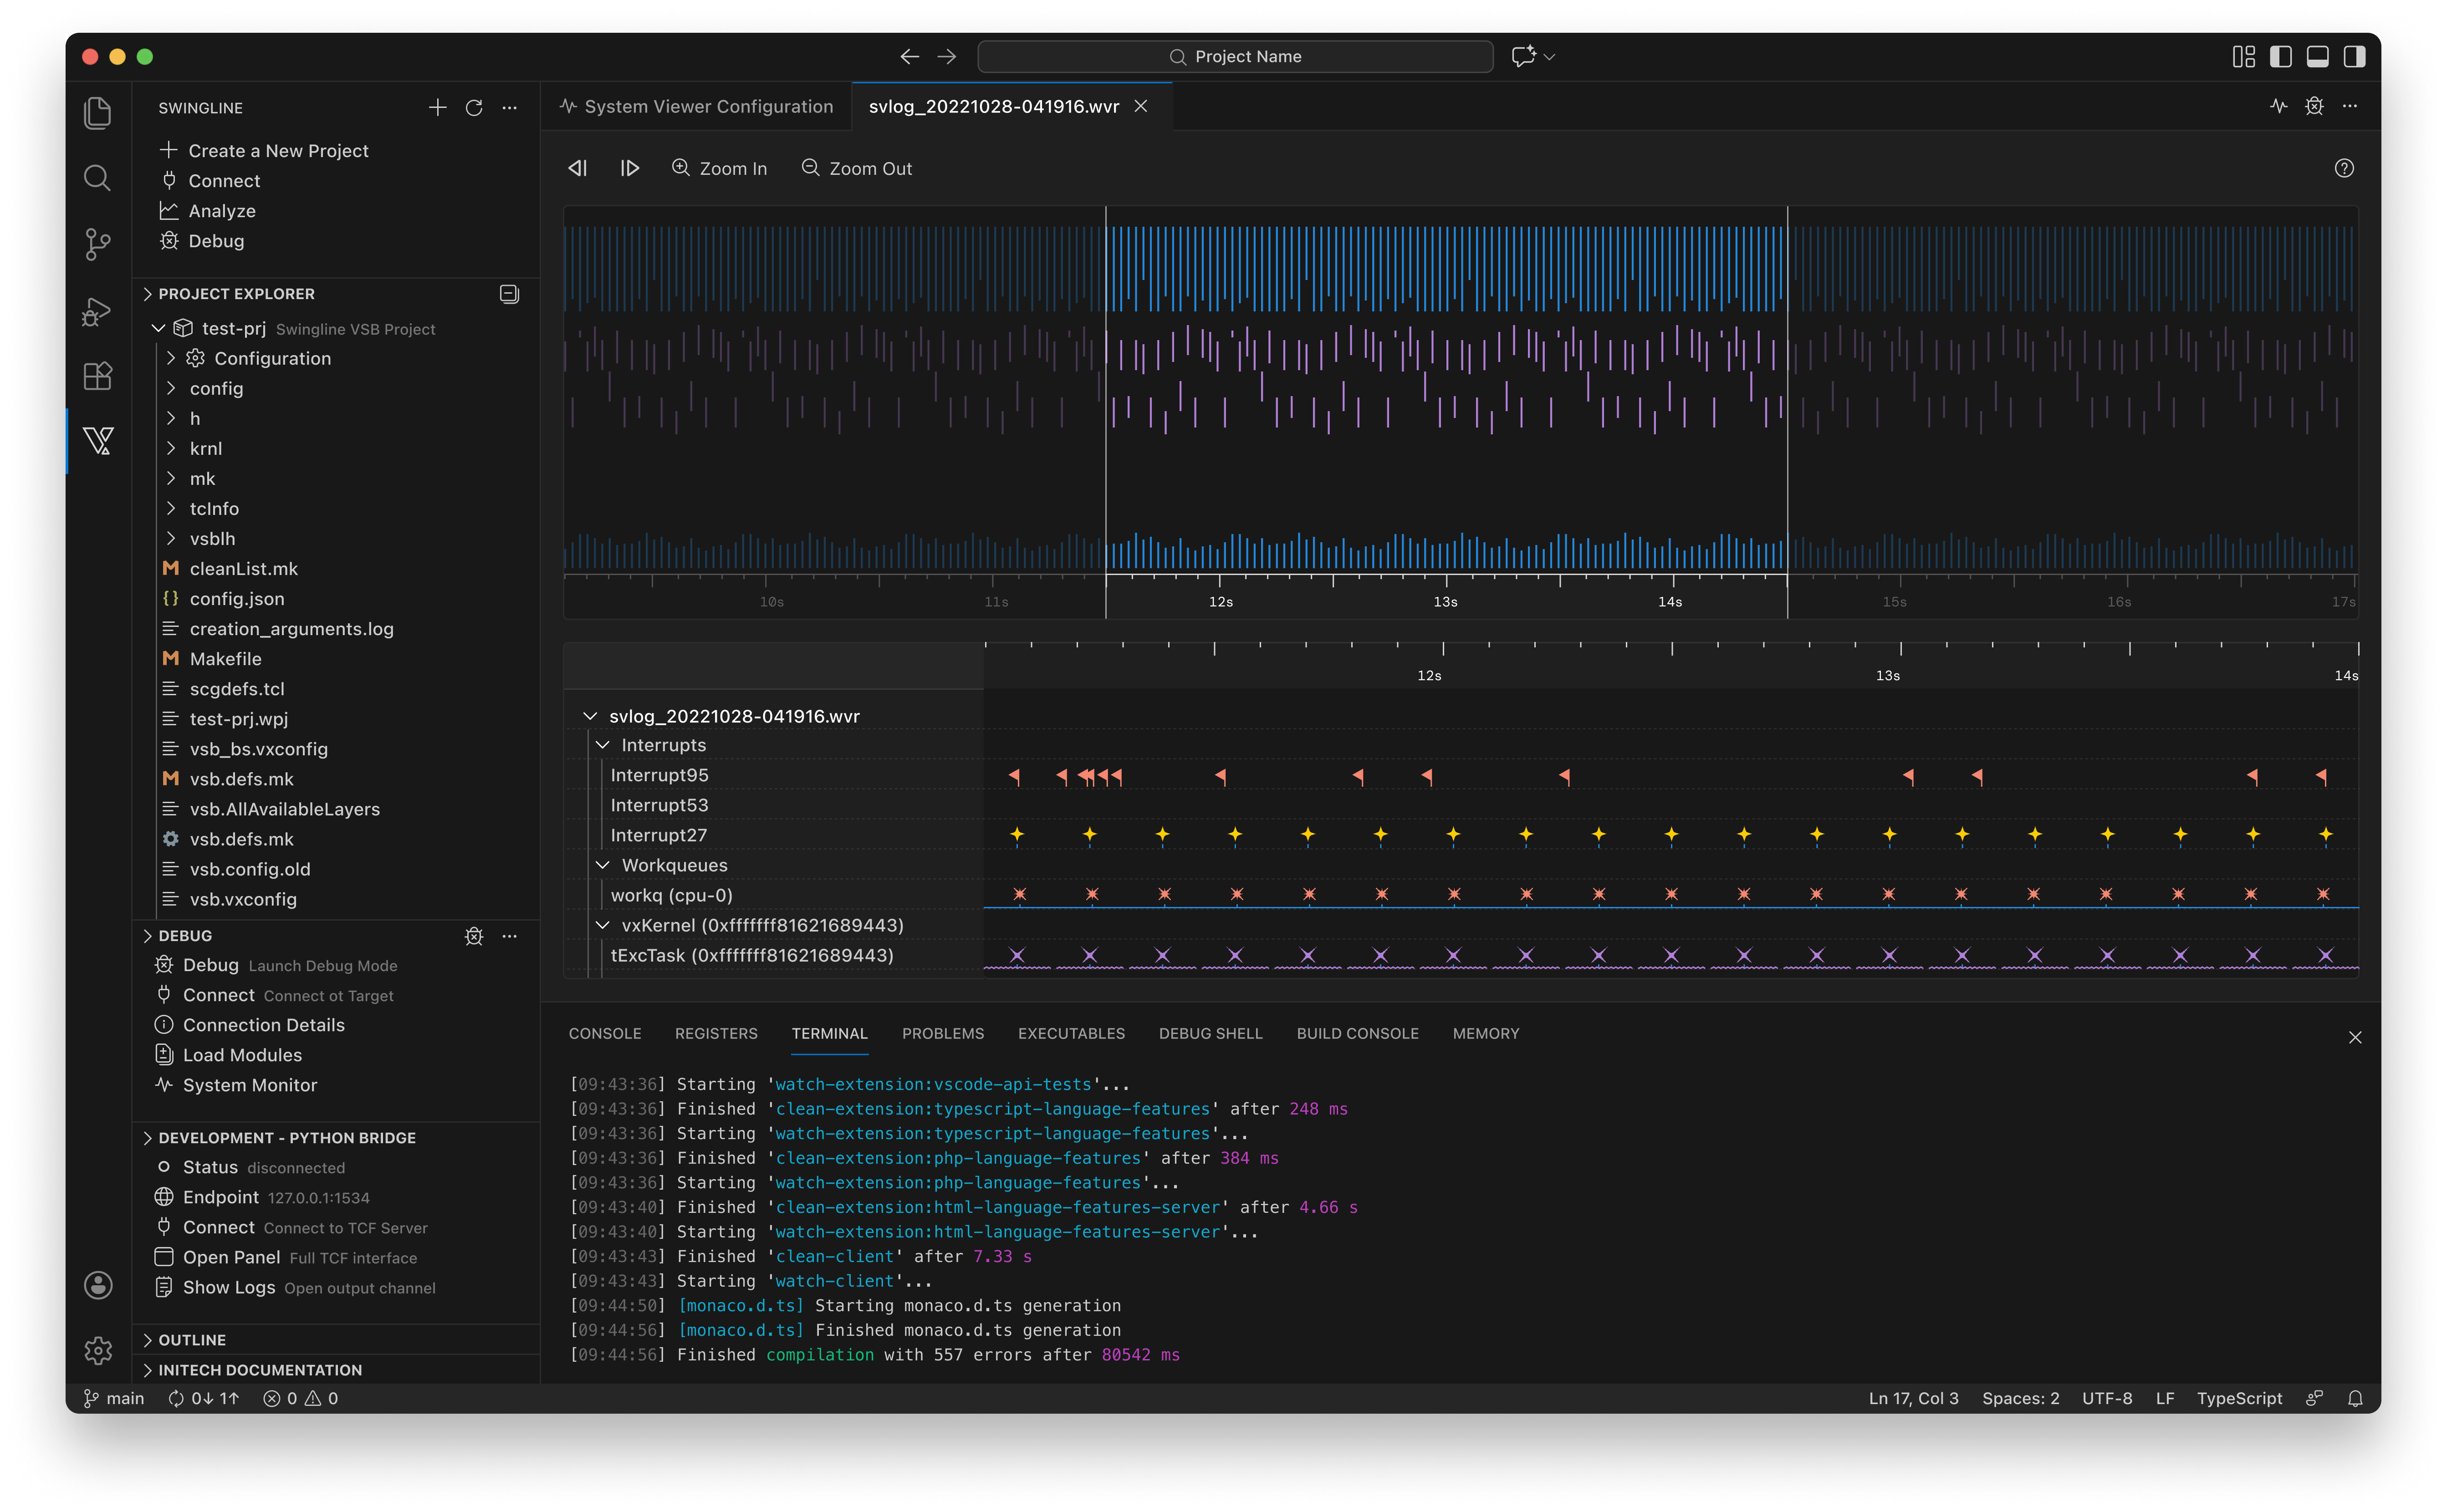Go back with title bar arrow

point(909,56)
